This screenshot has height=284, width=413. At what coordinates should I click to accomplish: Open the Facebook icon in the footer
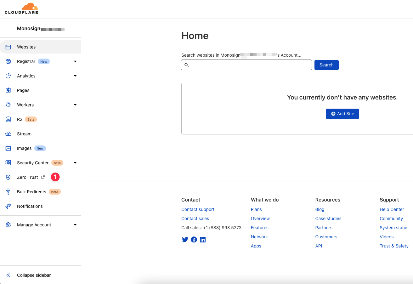pos(194,240)
